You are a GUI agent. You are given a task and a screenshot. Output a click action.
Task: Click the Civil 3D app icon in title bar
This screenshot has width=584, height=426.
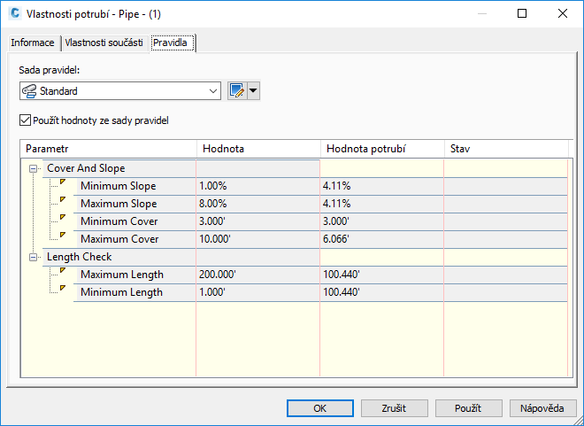13,14
